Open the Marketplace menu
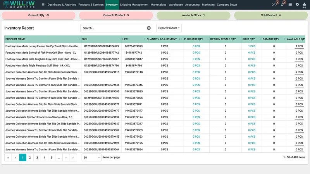Viewport: 310px width, 174px height. 158,5
